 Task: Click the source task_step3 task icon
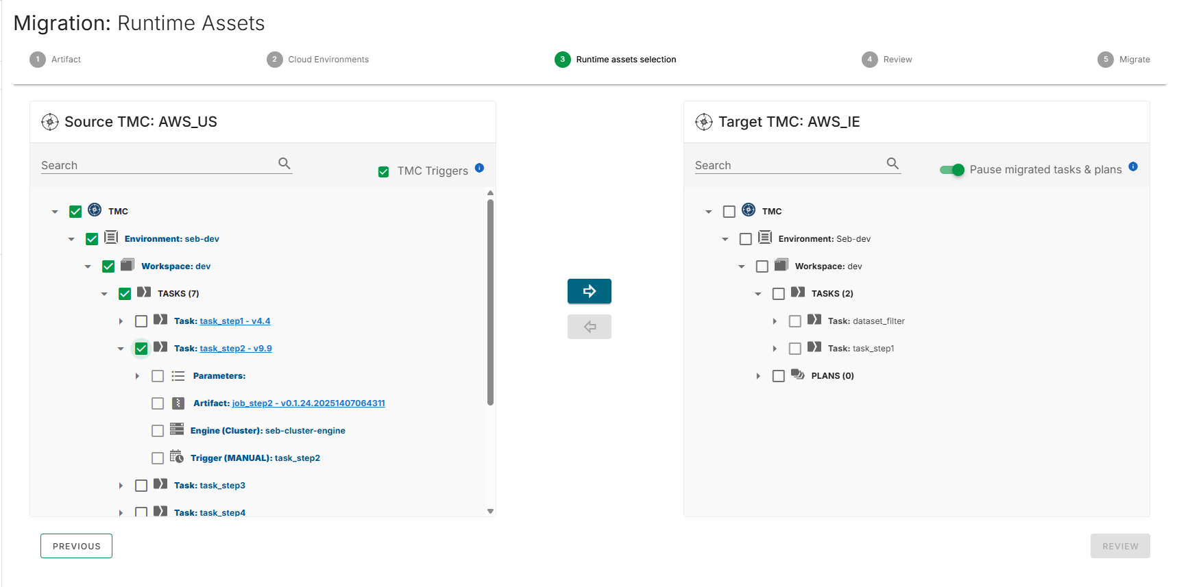(x=160, y=484)
